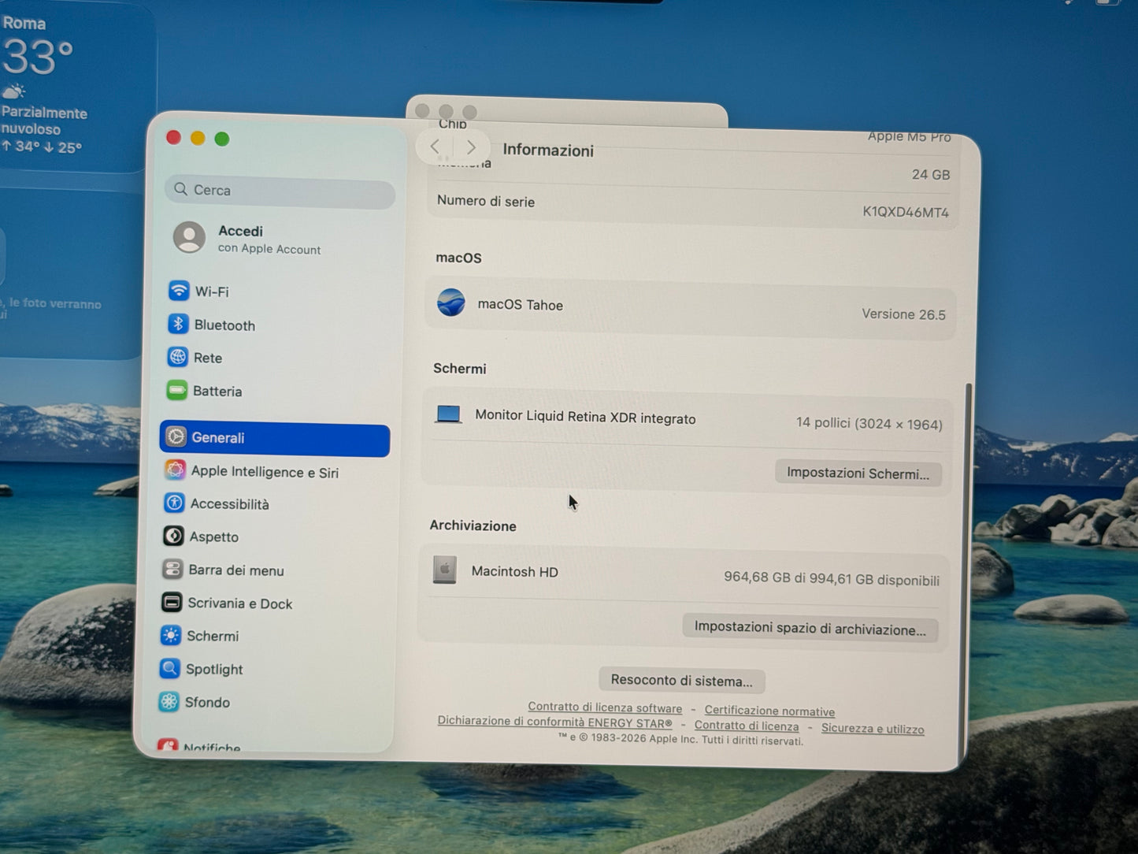Select Generali in the sidebar
The width and height of the screenshot is (1138, 854).
point(275,439)
